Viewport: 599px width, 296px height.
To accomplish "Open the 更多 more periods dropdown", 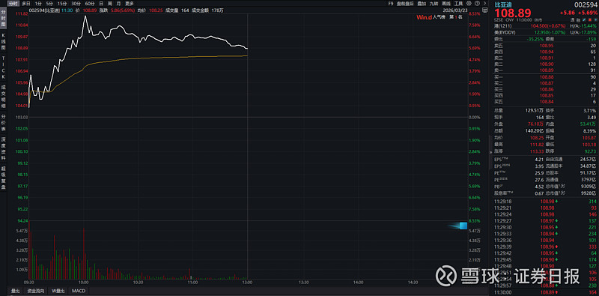I will tap(130, 4).
